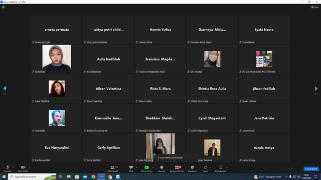Click Aileen Valentina name text

point(108,88)
